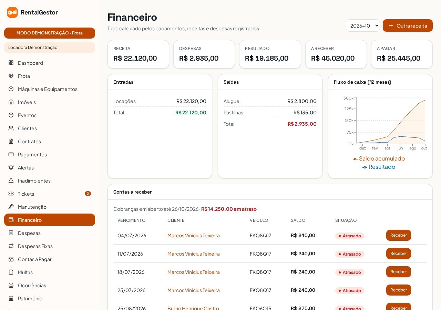The image size is (441, 310).
Task: Click the Locadora Demonstração company label
Action: tap(50, 48)
